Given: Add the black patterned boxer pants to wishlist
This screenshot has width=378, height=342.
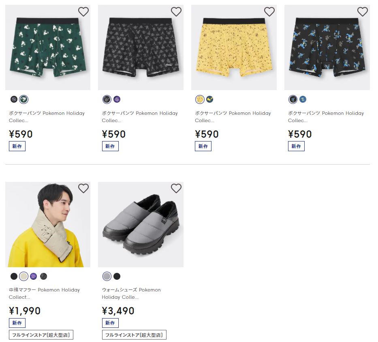Looking at the screenshot, I should click(176, 12).
